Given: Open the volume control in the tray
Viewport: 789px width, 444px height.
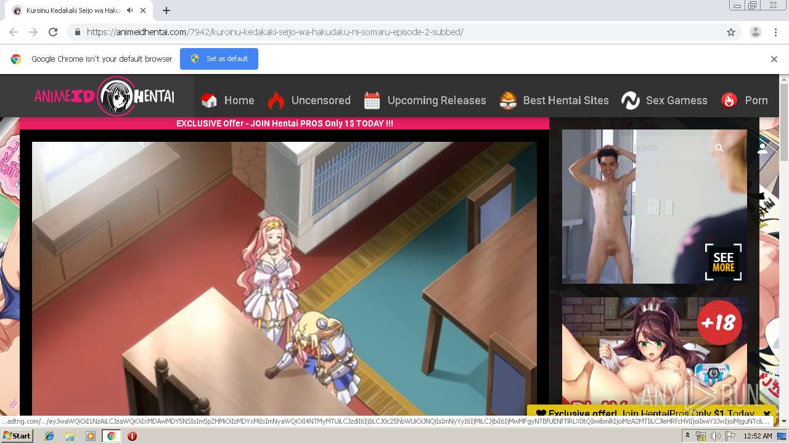Looking at the screenshot, I should [x=715, y=436].
